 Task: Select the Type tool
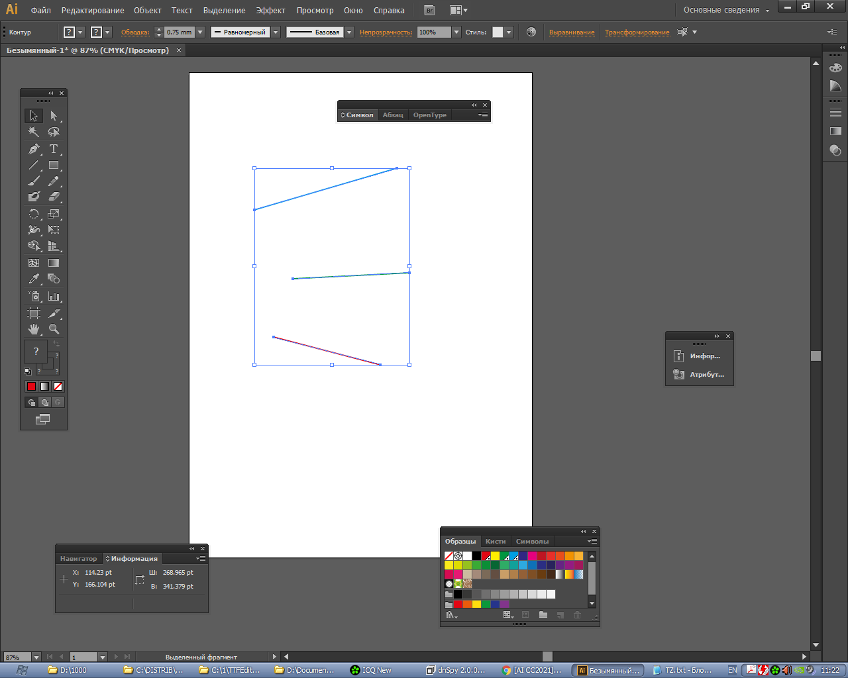(54, 149)
